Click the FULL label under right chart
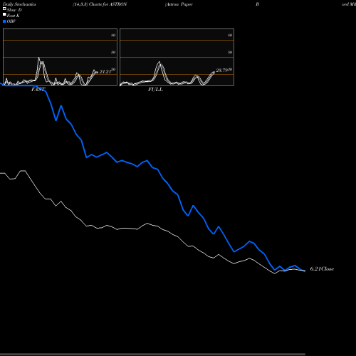 [x=155, y=90]
